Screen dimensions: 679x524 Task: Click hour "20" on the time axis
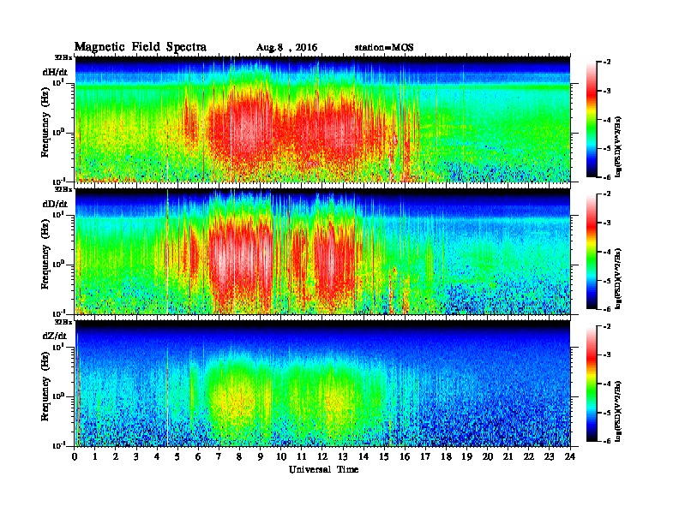pos(488,457)
